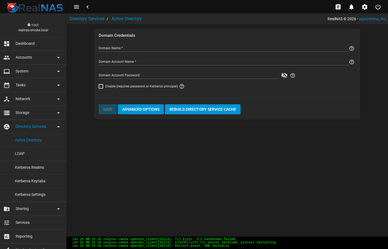
Task: Open Kerberos Keytabs
Action: (33, 181)
